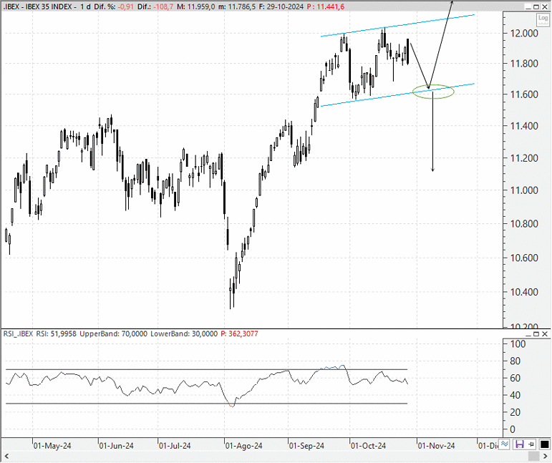Select the green ellipse drawing on chart

click(x=433, y=92)
